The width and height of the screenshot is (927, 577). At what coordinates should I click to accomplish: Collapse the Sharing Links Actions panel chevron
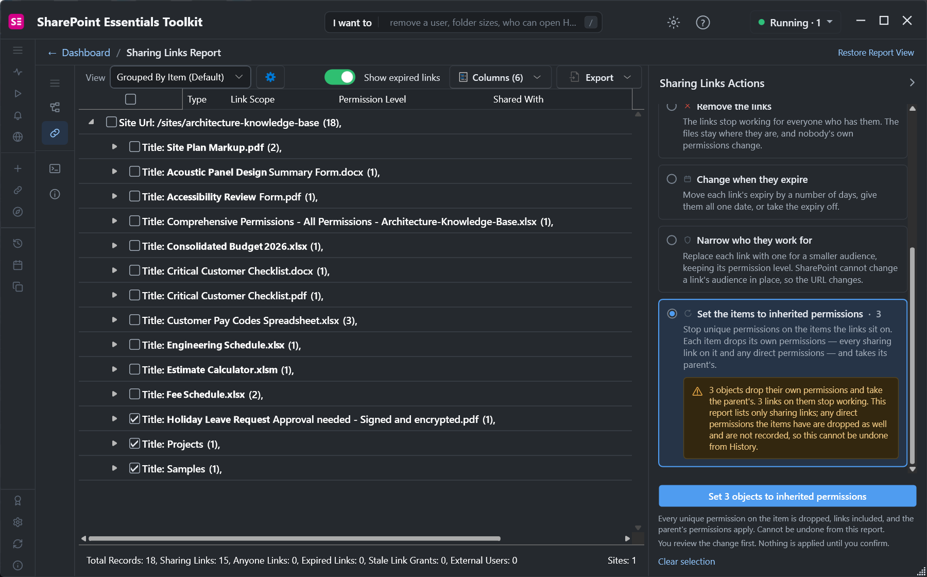pos(912,83)
